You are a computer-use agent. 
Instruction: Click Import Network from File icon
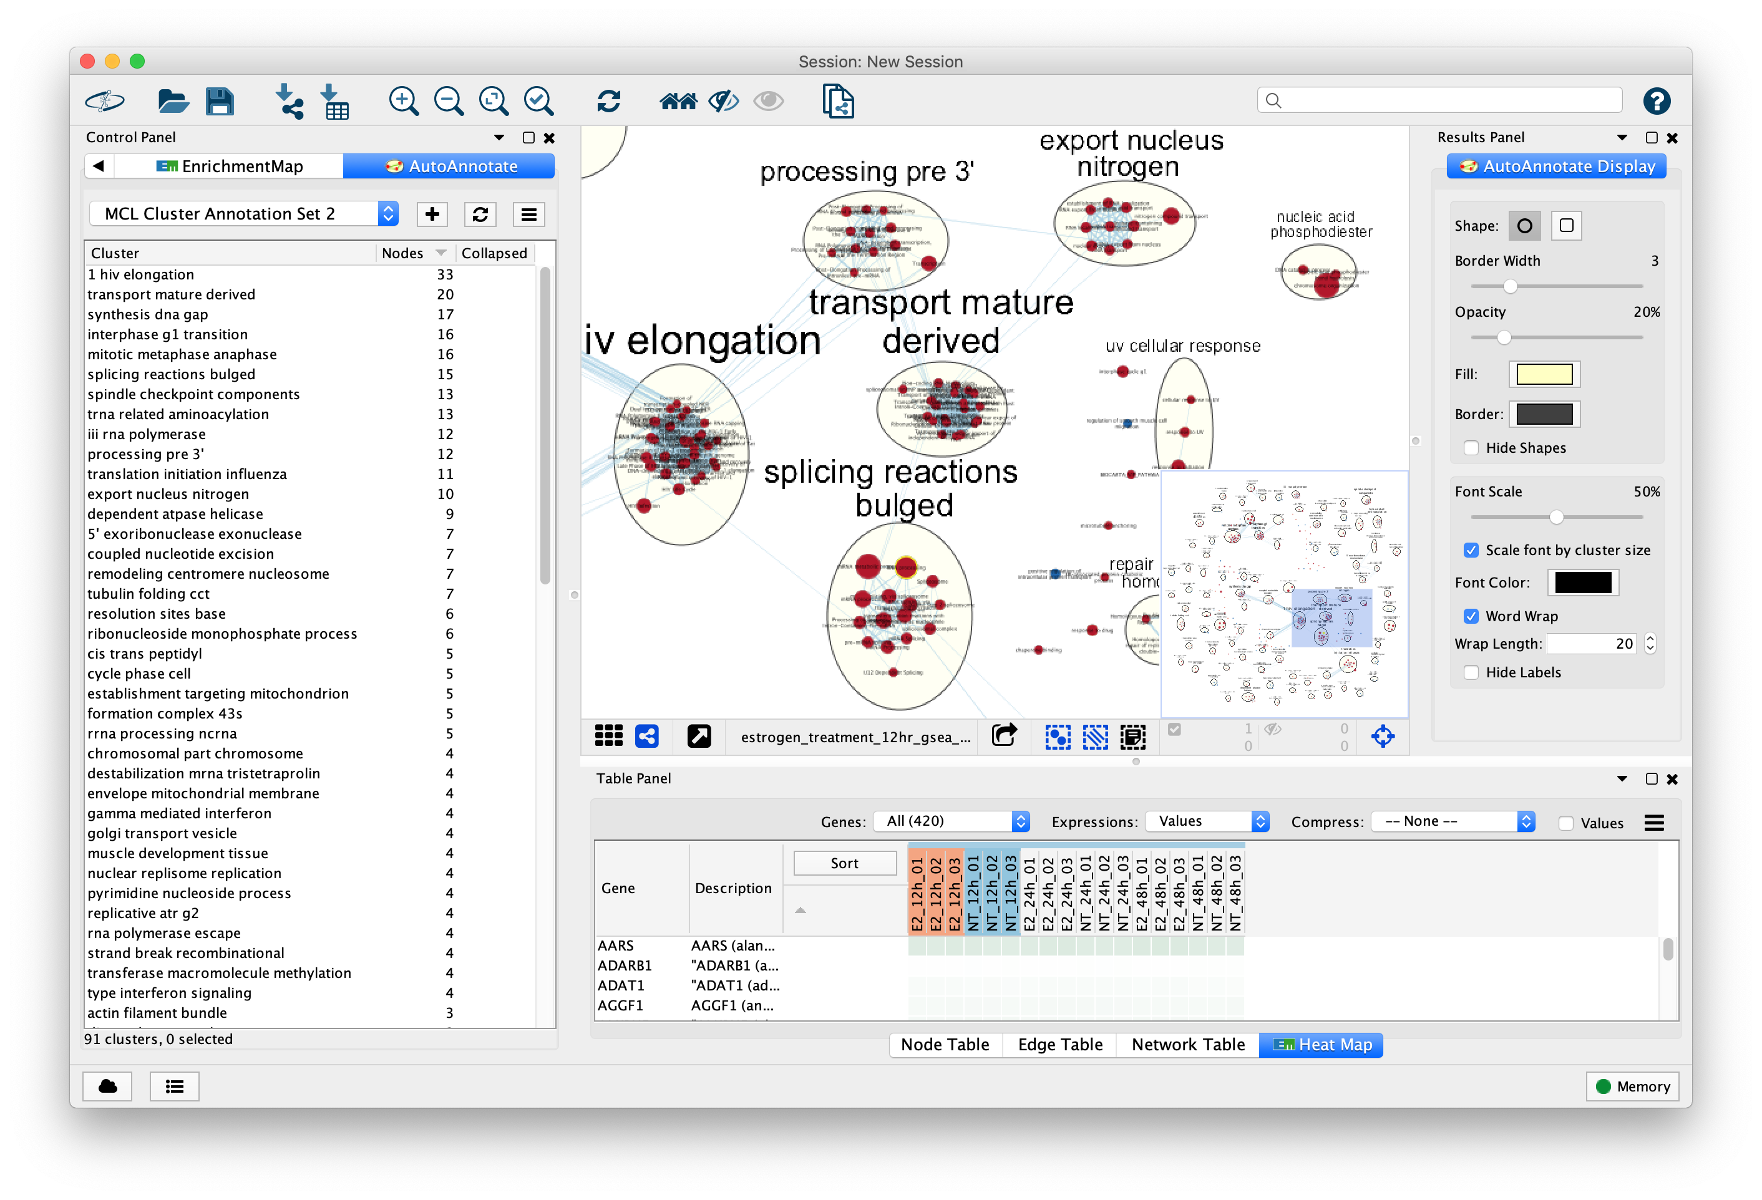coord(289,101)
